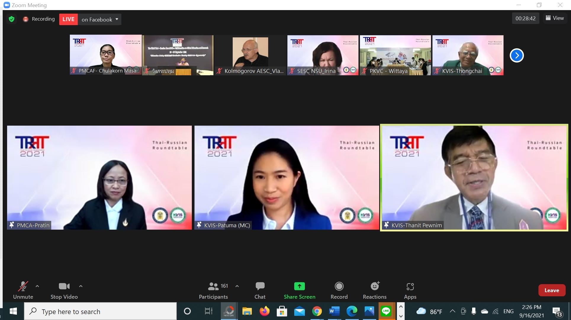Select the PKVC - Wittaya thumbnail
The width and height of the screenshot is (571, 320).
395,55
